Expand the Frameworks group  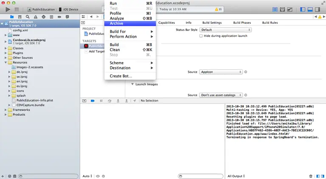(x=6, y=110)
